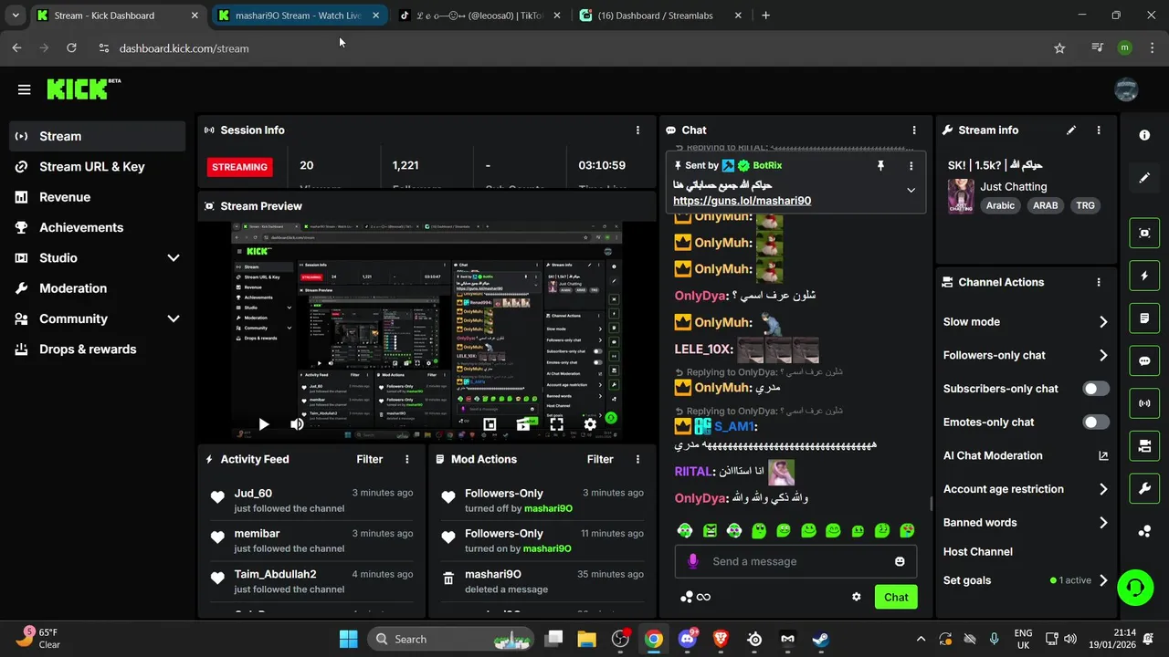This screenshot has height=657, width=1169.
Task: Click Host Channel action
Action: [x=977, y=551]
